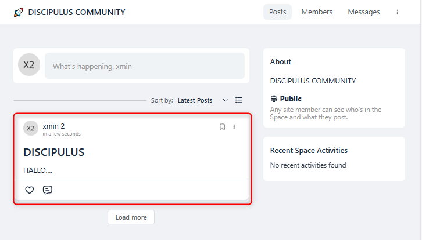Open the Messages tab
422x240 pixels.
pos(363,12)
